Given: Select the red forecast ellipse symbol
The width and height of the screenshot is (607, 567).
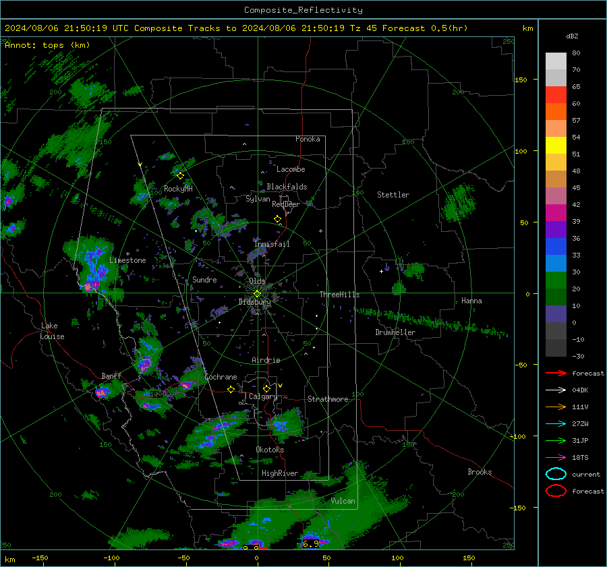Looking at the screenshot, I should [556, 491].
